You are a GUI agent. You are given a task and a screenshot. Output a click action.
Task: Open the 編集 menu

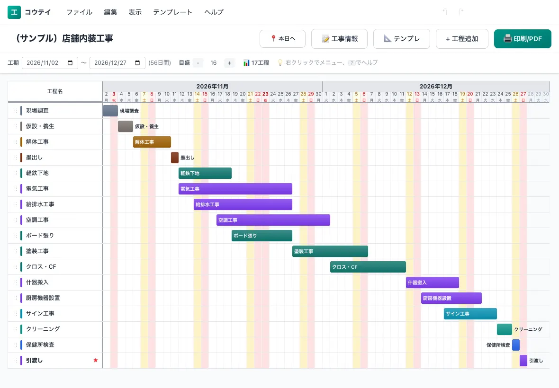pos(110,12)
